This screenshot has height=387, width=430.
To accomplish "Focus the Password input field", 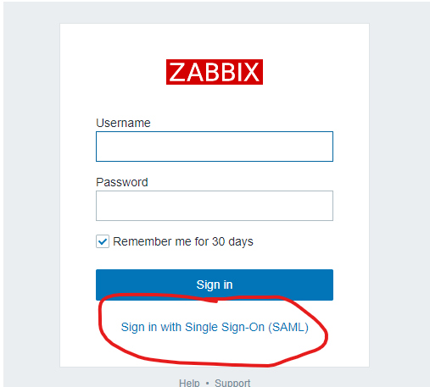I will (x=215, y=206).
